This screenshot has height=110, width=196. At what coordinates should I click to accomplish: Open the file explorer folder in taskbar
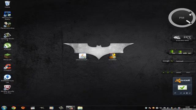(80, 108)
